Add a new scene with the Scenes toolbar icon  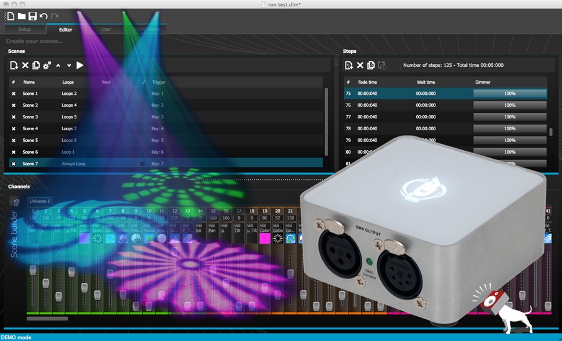click(x=14, y=65)
